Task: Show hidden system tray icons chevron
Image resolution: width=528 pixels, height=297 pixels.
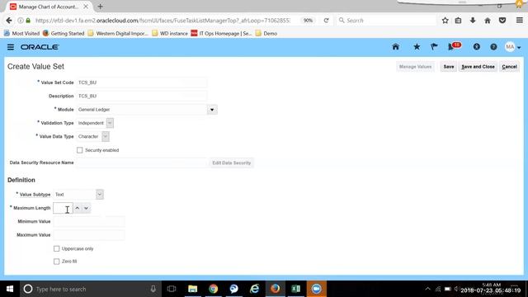Action: (427, 289)
